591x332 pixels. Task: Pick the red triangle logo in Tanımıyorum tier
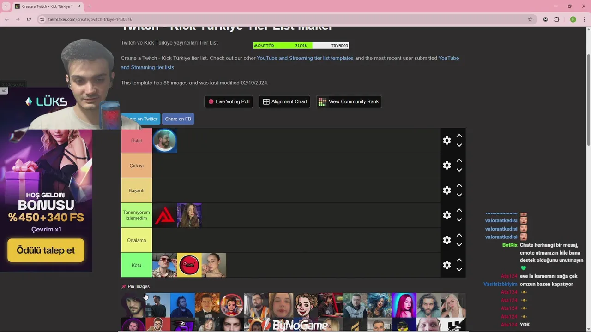(x=164, y=215)
